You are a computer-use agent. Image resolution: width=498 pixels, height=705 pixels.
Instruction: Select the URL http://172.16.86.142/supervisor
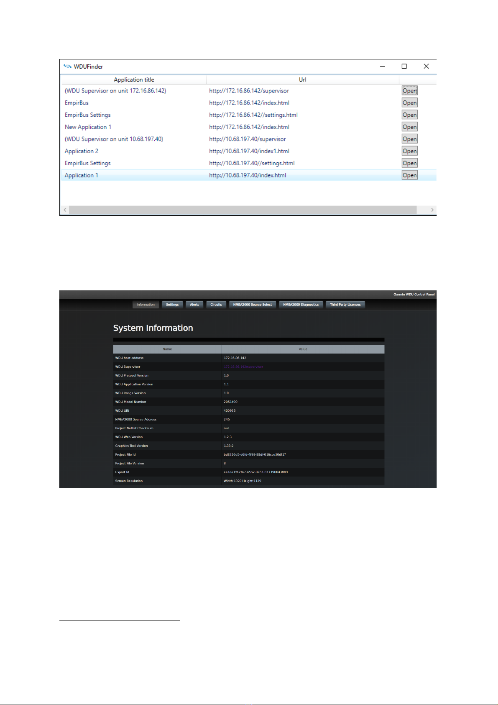coord(249,91)
